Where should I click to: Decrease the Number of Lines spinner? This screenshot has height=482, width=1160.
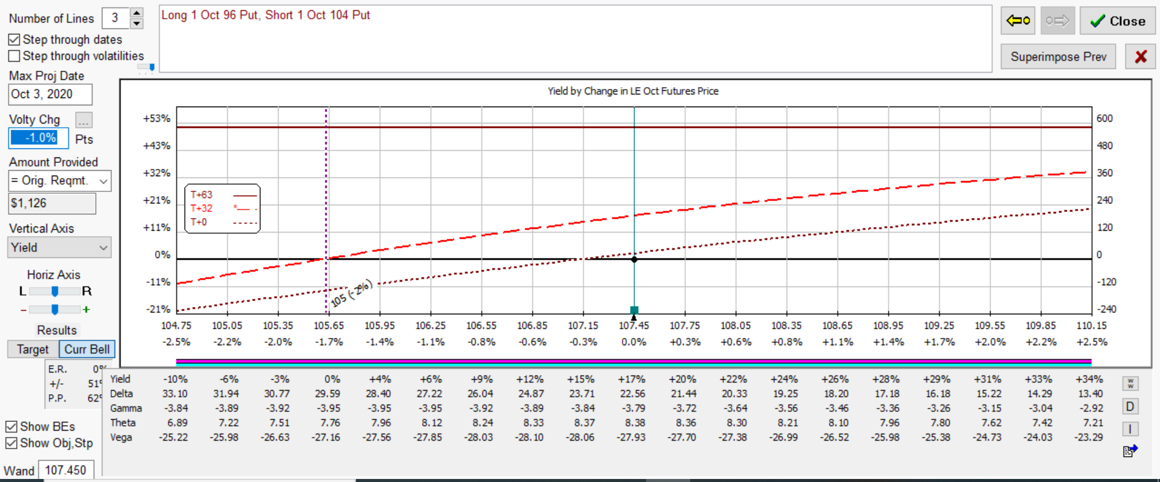click(x=137, y=24)
